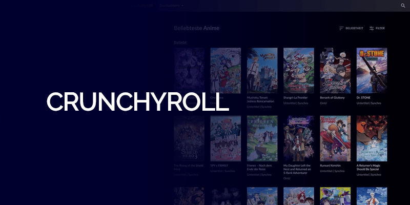Open the Rurouni Kenshin poster

(335, 138)
